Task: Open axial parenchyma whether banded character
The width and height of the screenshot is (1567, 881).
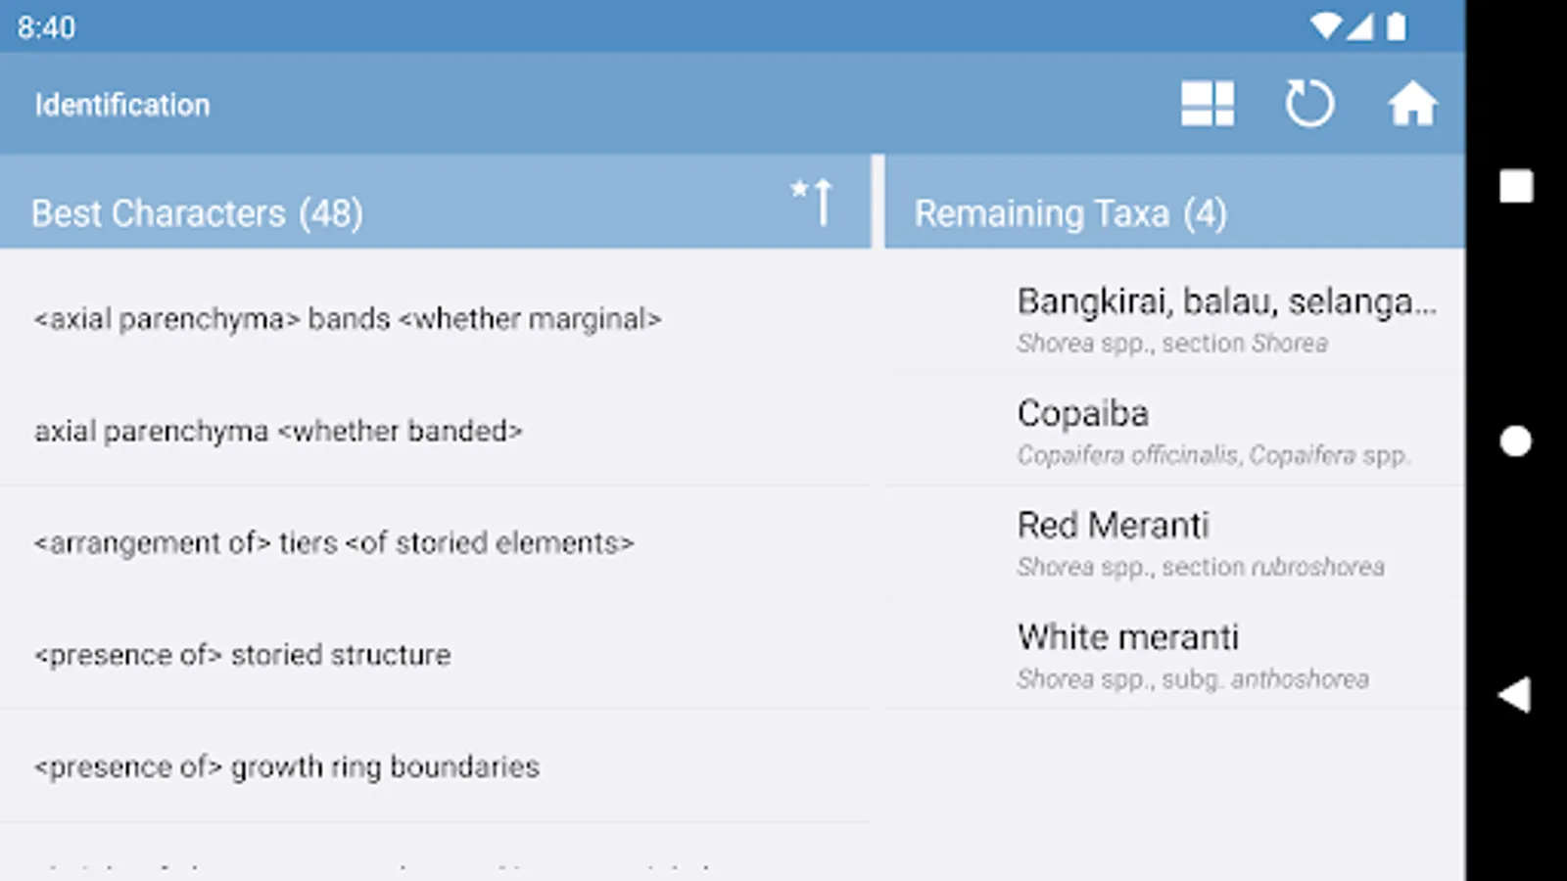Action: pos(278,431)
